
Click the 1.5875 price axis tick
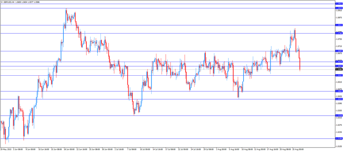[339, 18]
